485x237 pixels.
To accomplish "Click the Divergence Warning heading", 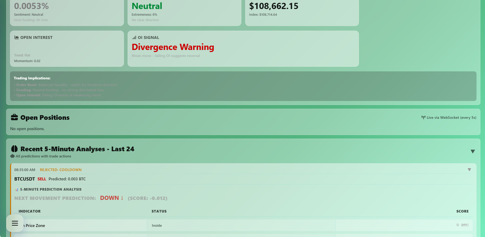I will click(x=173, y=47).
